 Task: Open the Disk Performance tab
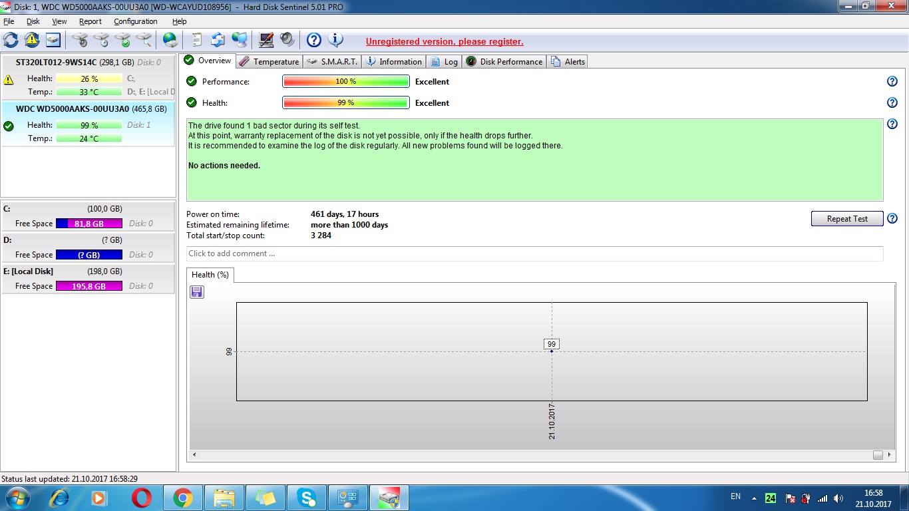504,62
